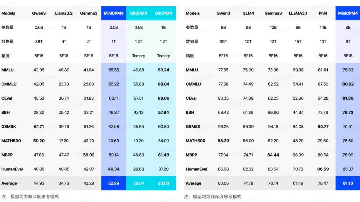Viewport: 360px width, 202px height.
Task: Click the 8T data value for MiniCPM4
Action: 348,42
